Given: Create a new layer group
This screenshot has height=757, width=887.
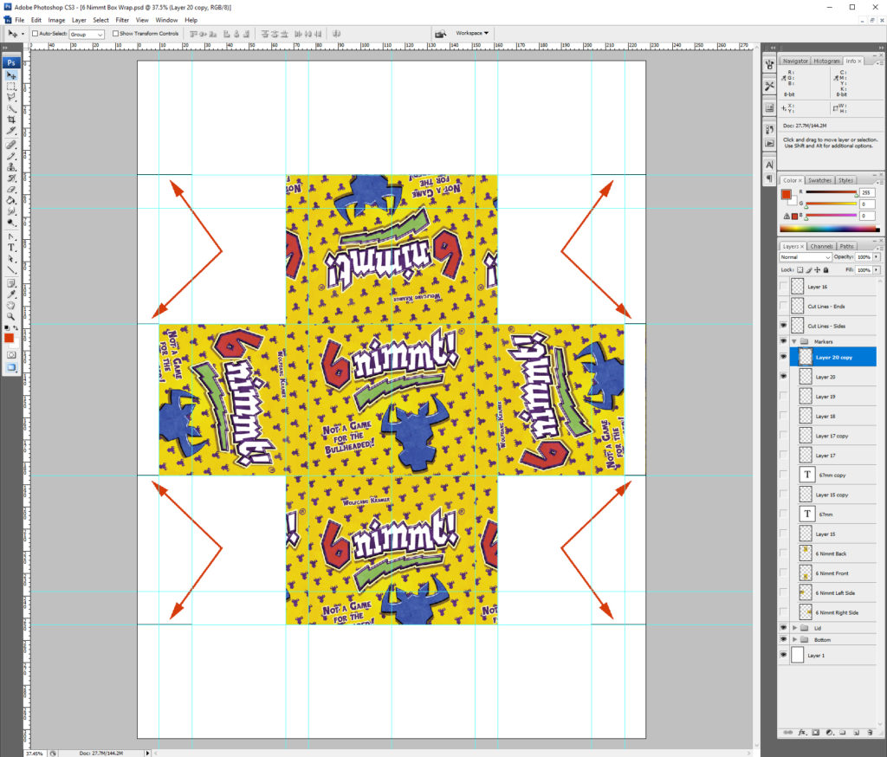Looking at the screenshot, I should (842, 732).
